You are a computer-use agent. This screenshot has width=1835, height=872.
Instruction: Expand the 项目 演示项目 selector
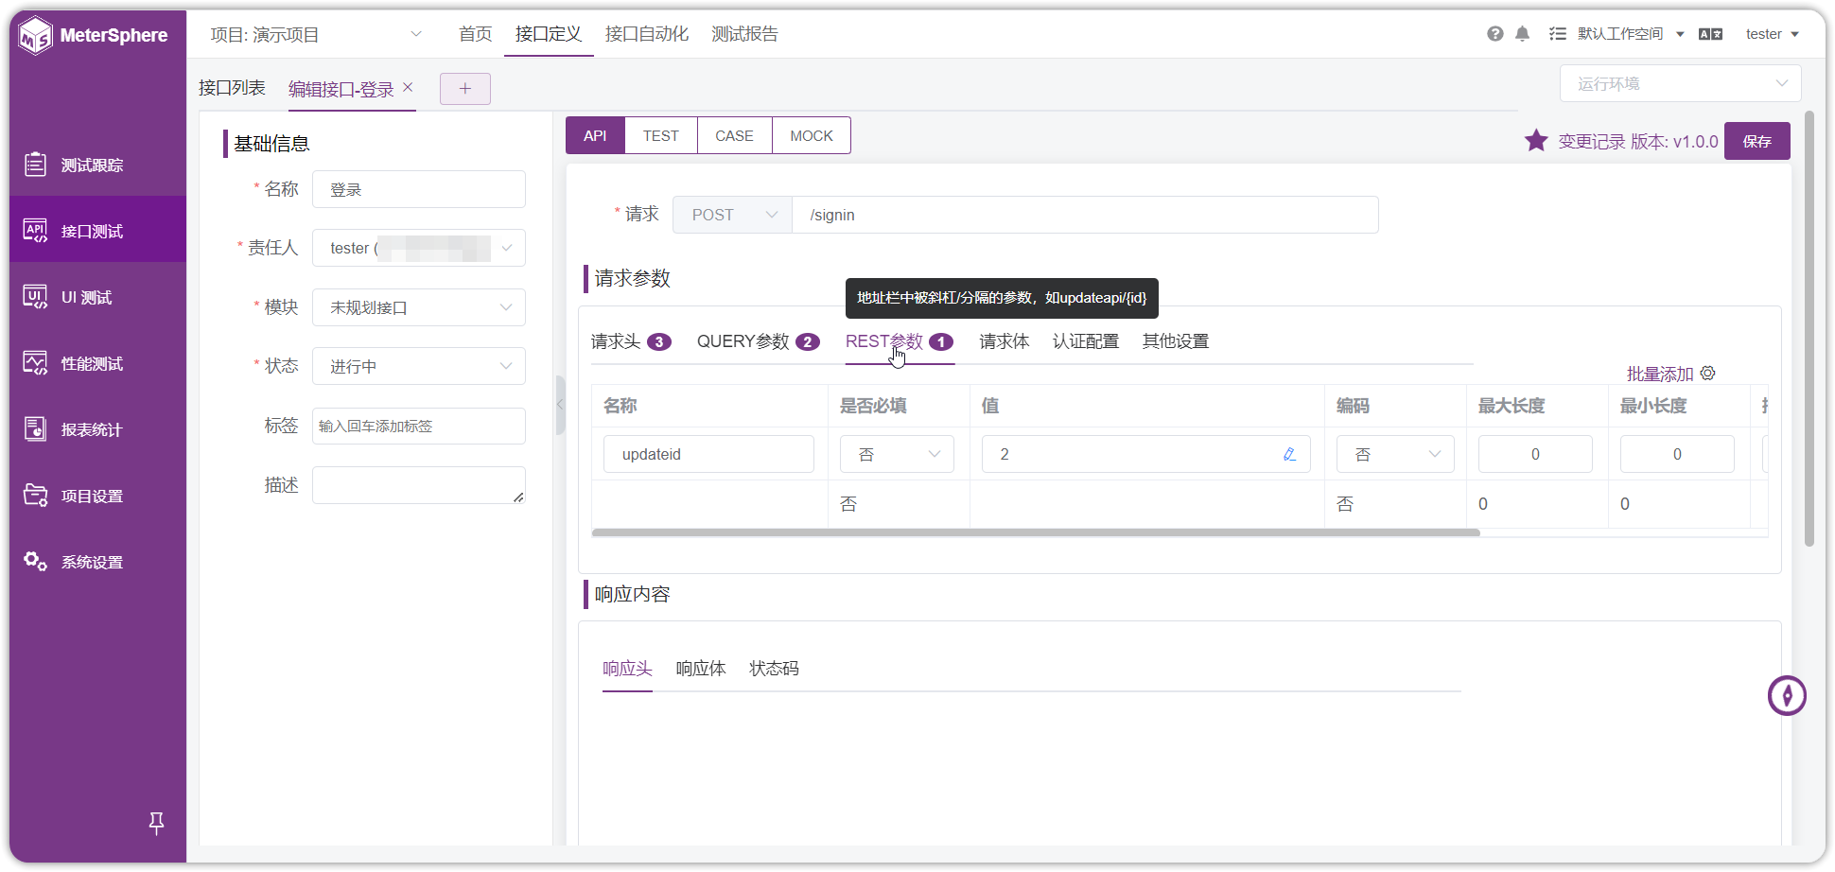tap(316, 35)
